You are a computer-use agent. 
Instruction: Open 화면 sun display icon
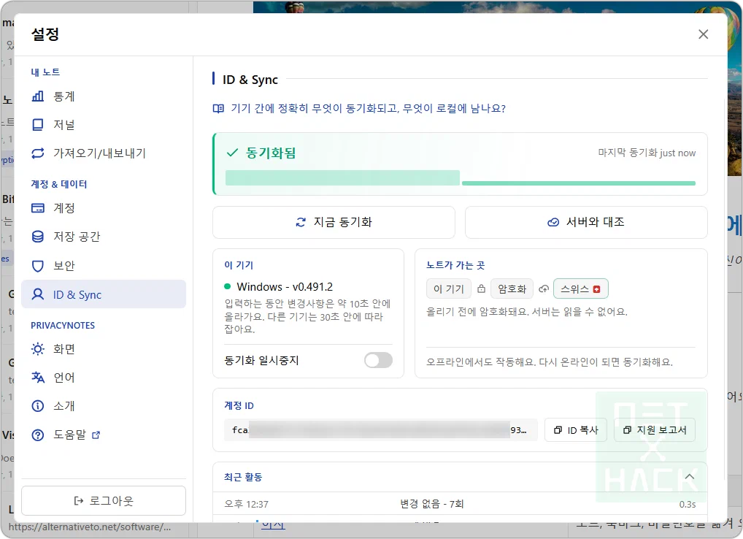tap(37, 349)
